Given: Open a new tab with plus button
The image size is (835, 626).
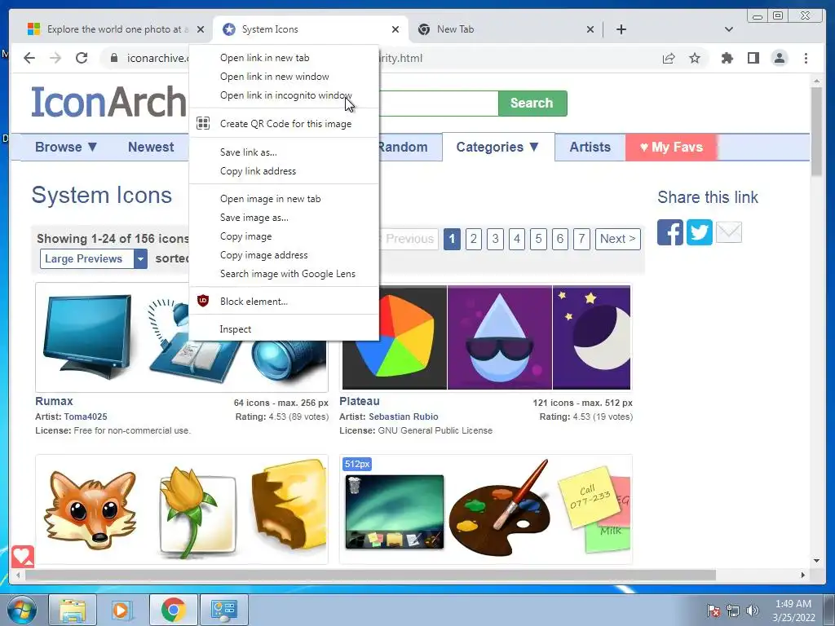Looking at the screenshot, I should [x=621, y=29].
